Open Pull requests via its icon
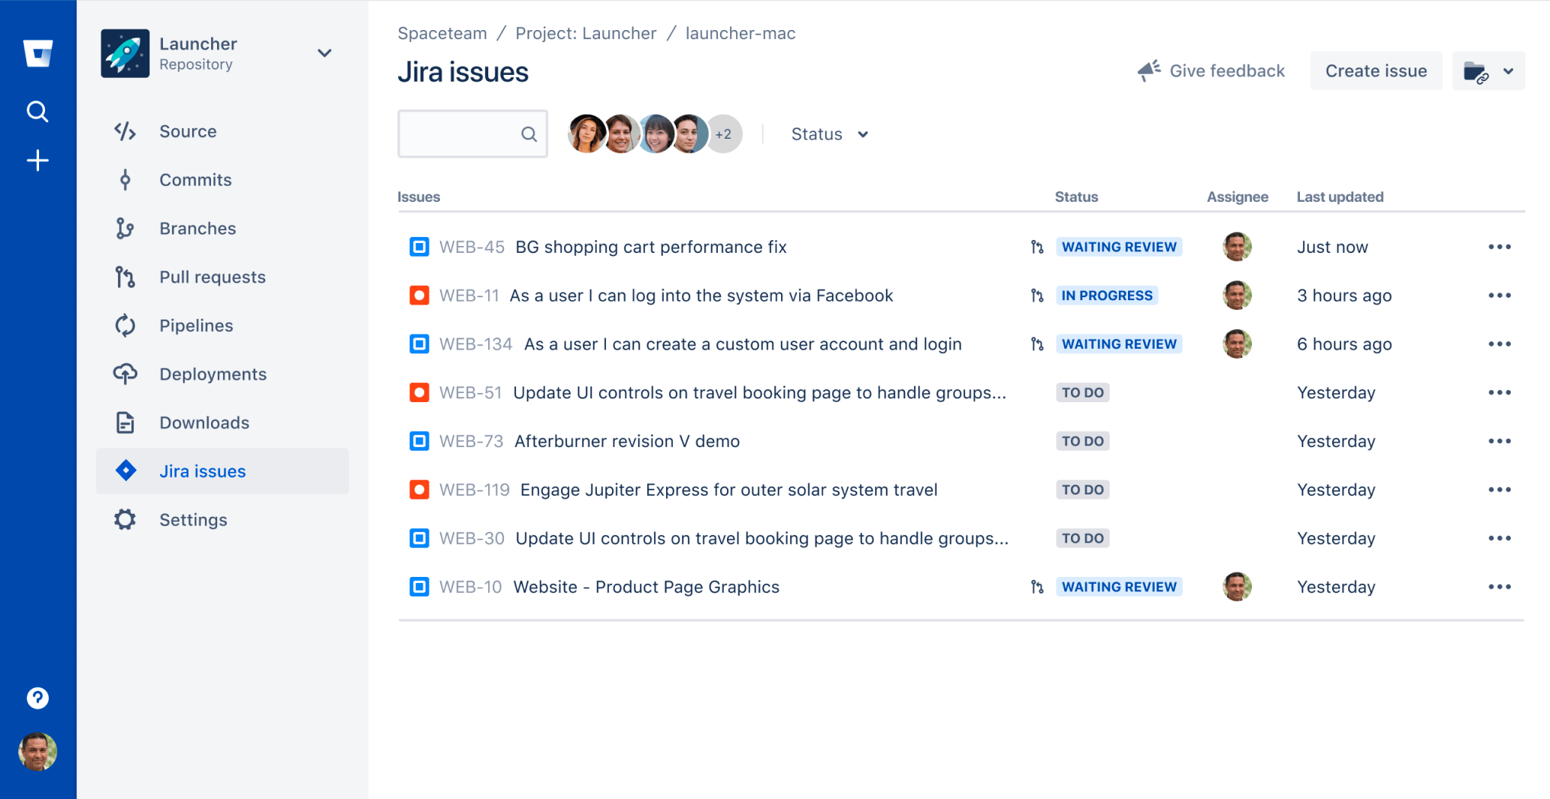1550x799 pixels. [125, 277]
